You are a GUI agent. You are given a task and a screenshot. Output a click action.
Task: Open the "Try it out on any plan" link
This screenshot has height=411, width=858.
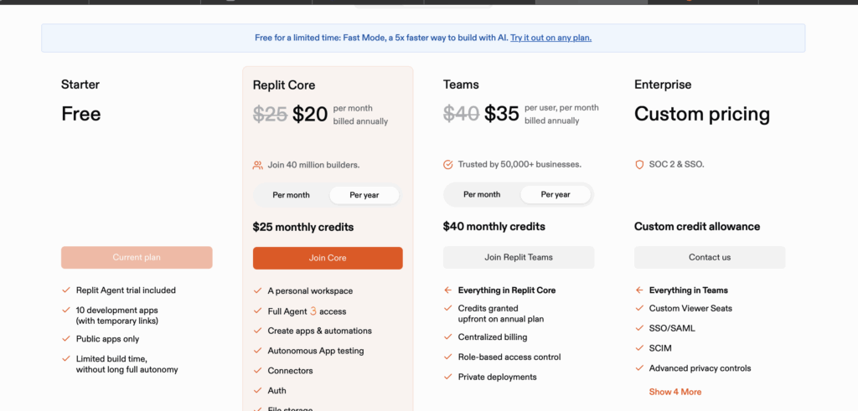click(550, 38)
